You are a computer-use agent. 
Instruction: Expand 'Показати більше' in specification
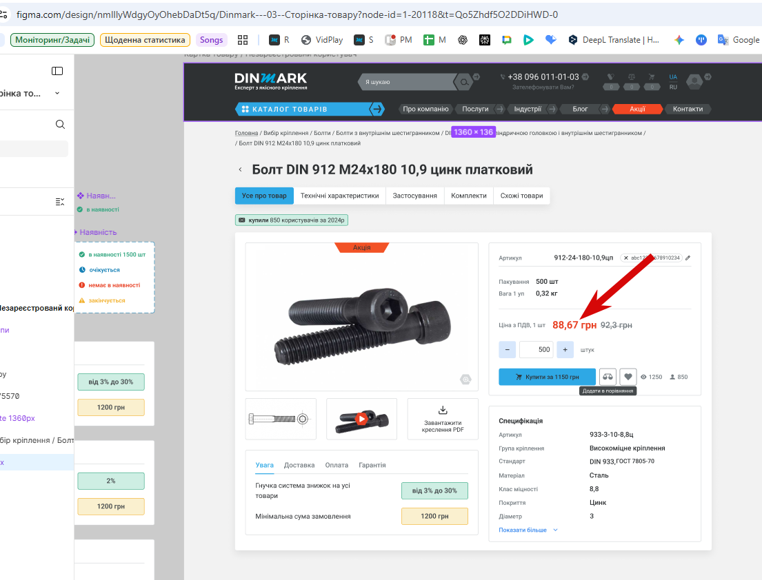[528, 530]
